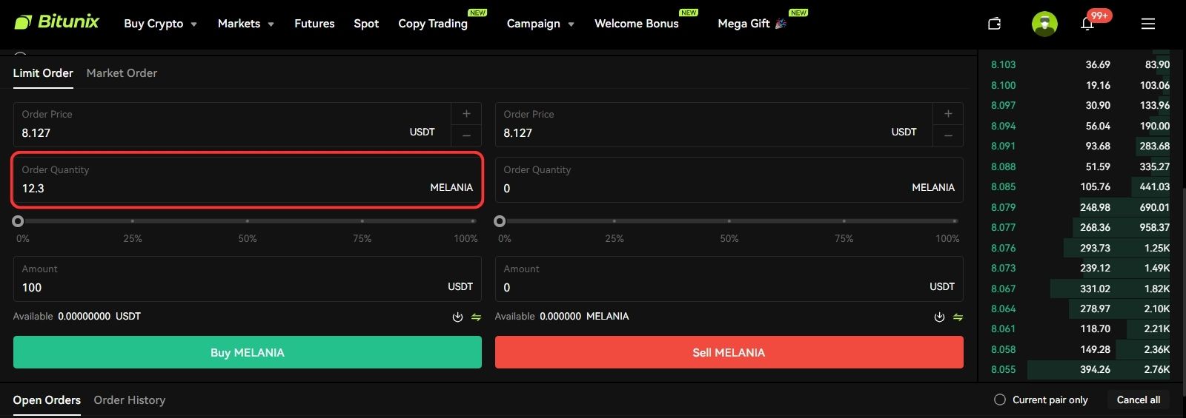Image resolution: width=1186 pixels, height=418 pixels.
Task: Expand the Markets dropdown
Action: coord(246,24)
